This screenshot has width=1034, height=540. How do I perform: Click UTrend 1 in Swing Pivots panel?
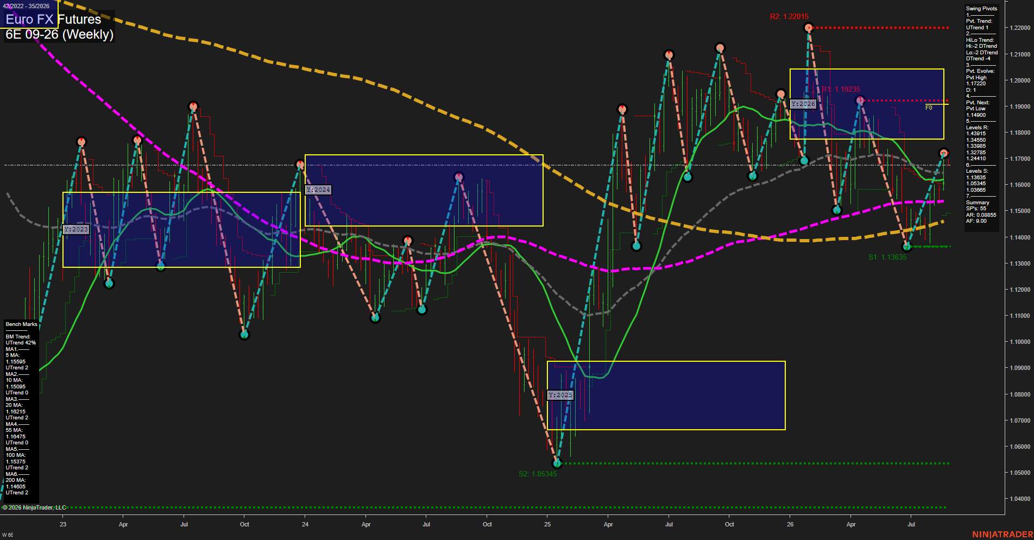(977, 28)
